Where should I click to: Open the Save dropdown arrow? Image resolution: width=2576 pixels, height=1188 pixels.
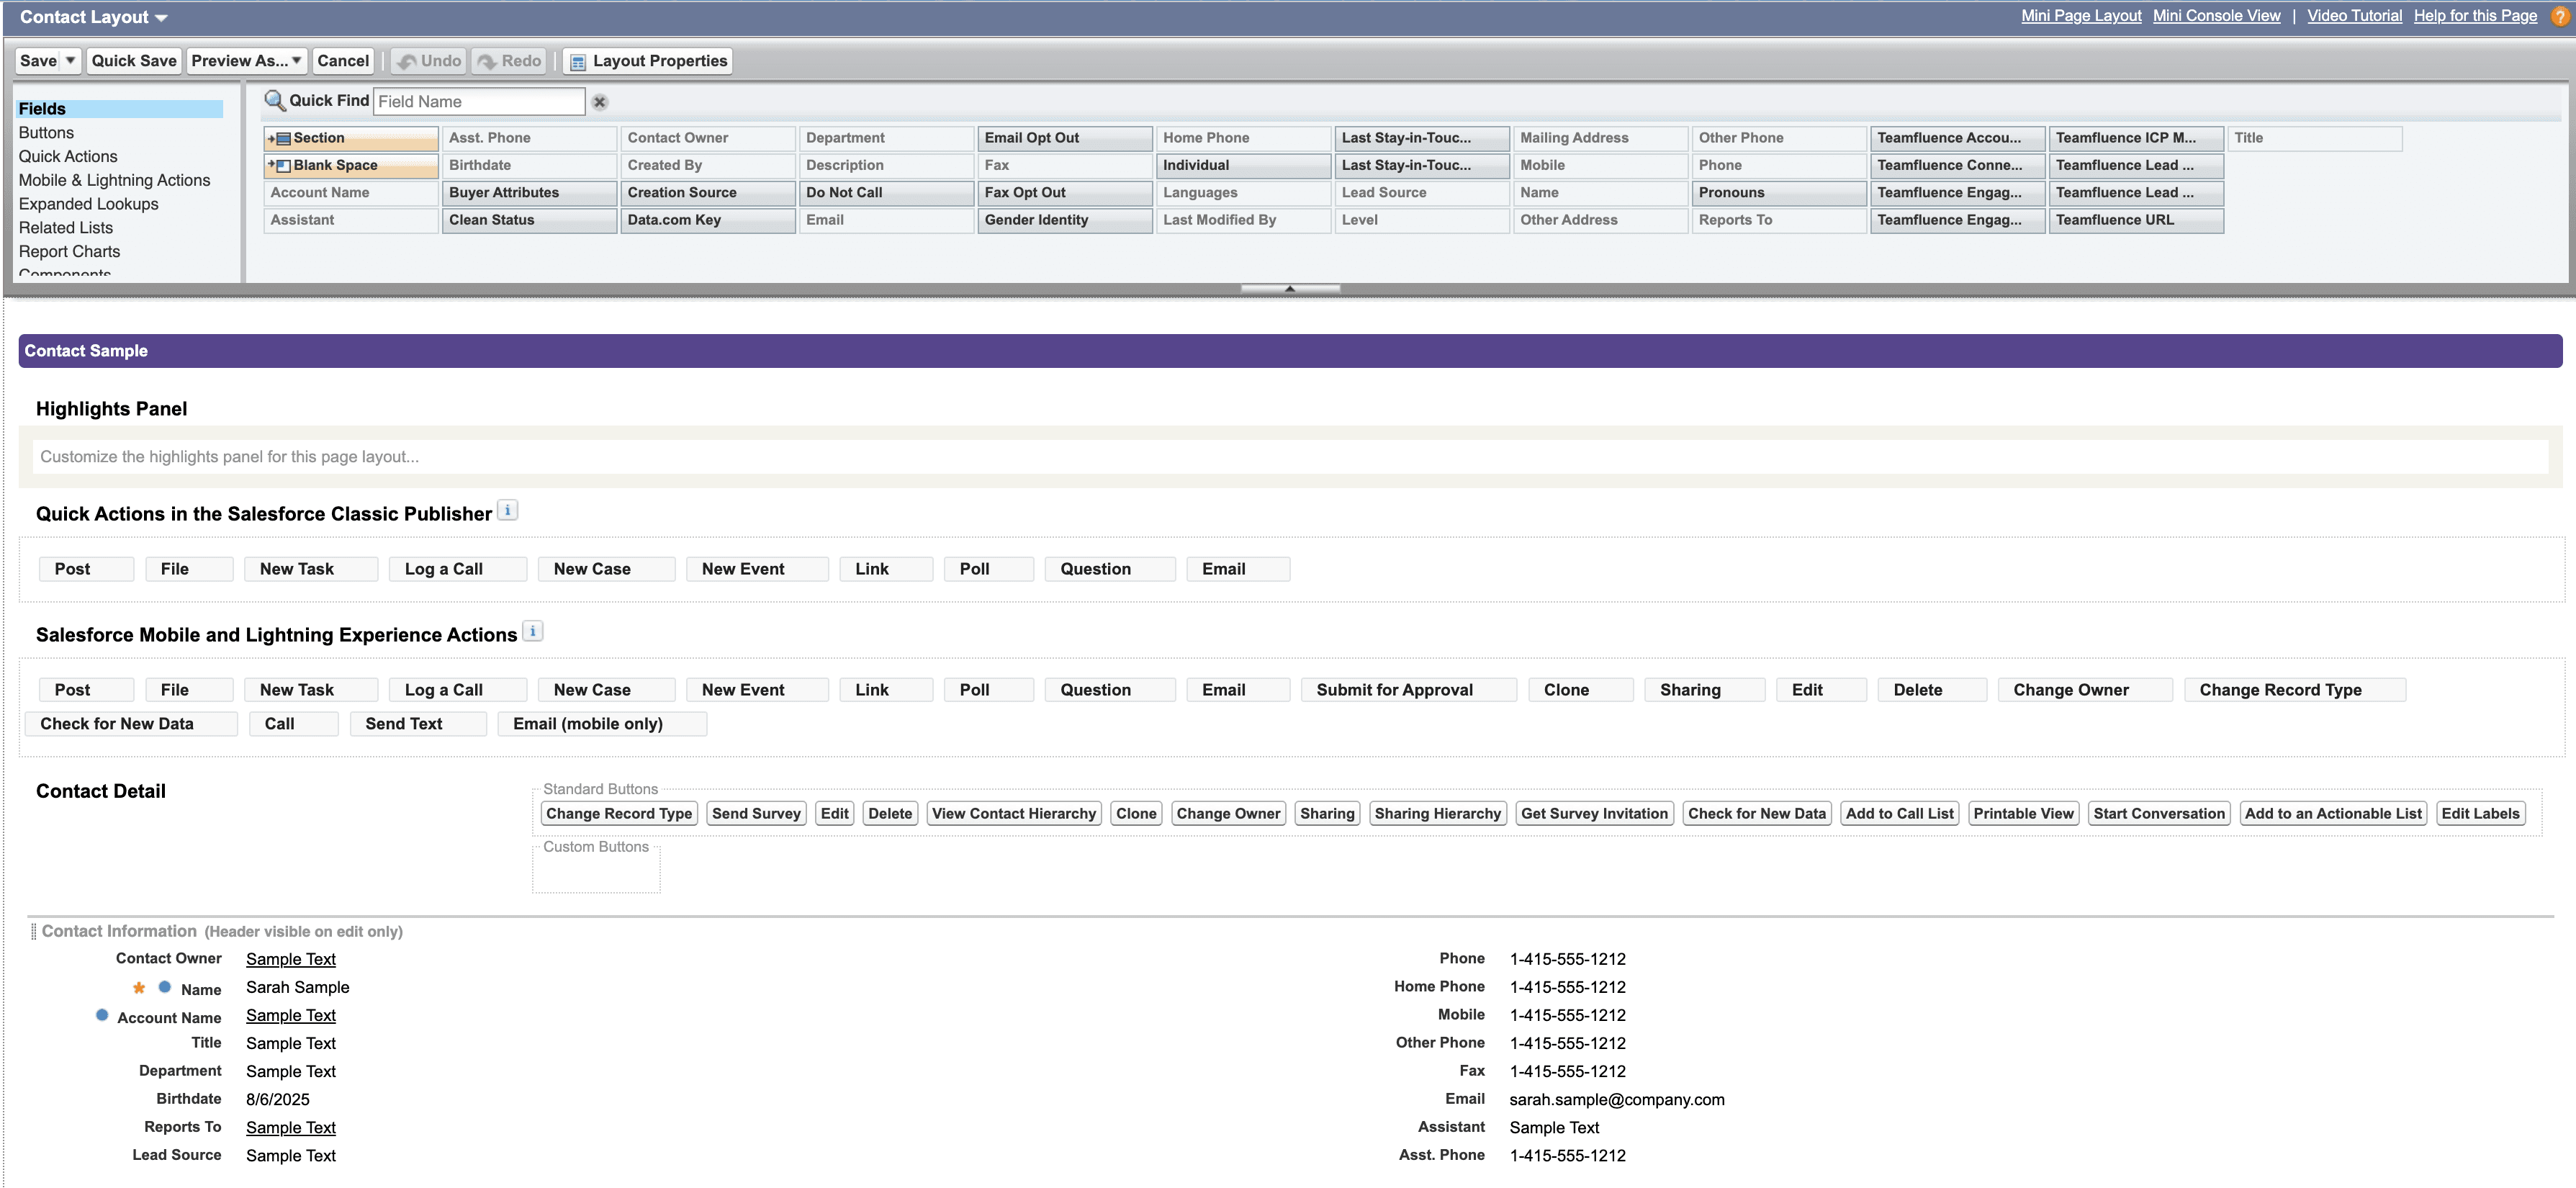coord(70,61)
